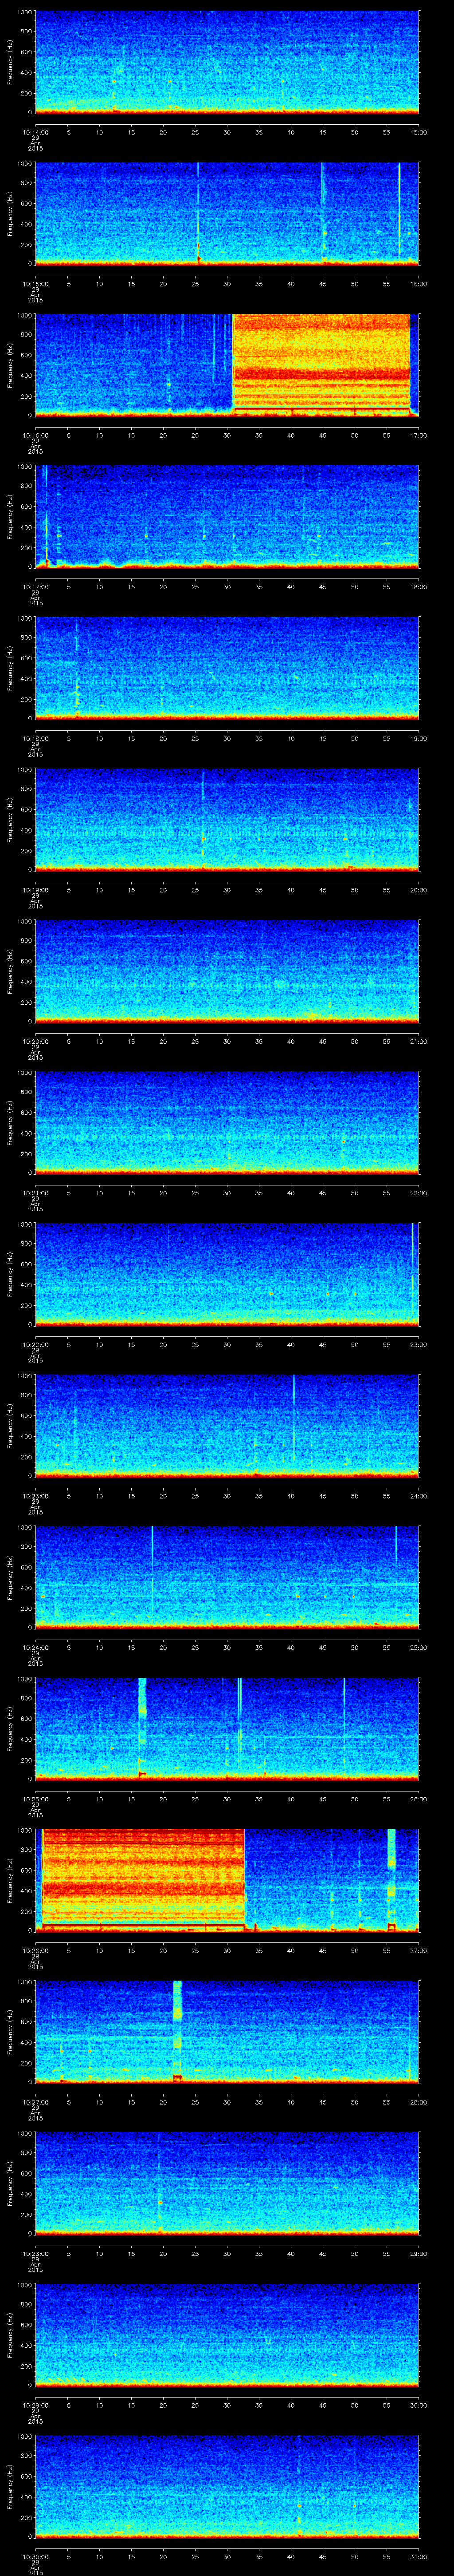Click the 10:21:00 start time label
This screenshot has width=454, height=2576.
pyautogui.click(x=35, y=1193)
